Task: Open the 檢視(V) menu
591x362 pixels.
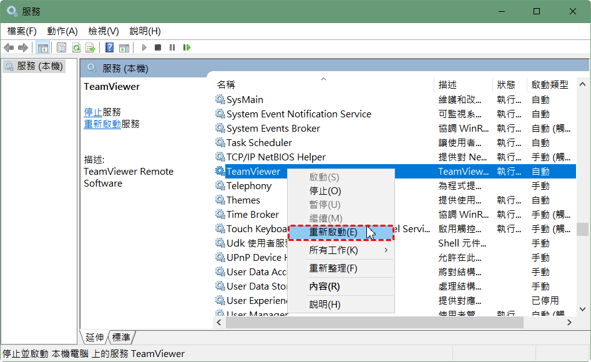Action: tap(103, 31)
